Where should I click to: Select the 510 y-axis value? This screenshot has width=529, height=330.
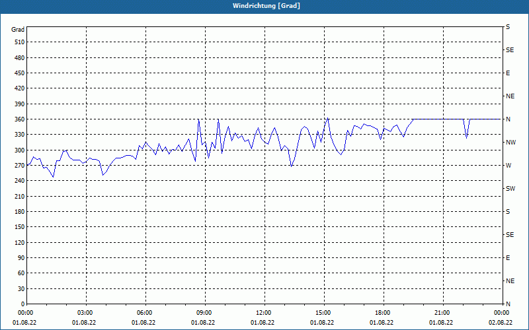pos(20,42)
